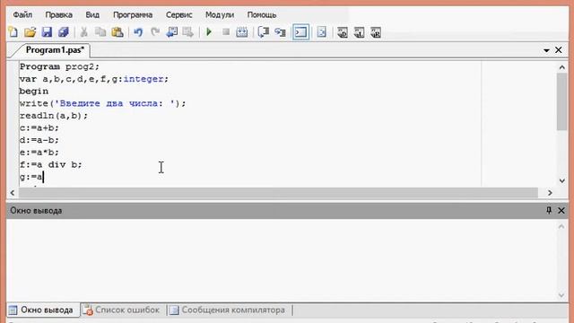Image resolution: width=574 pixels, height=323 pixels.
Task: Click the Navigate Backward icon
Action: 171,32
